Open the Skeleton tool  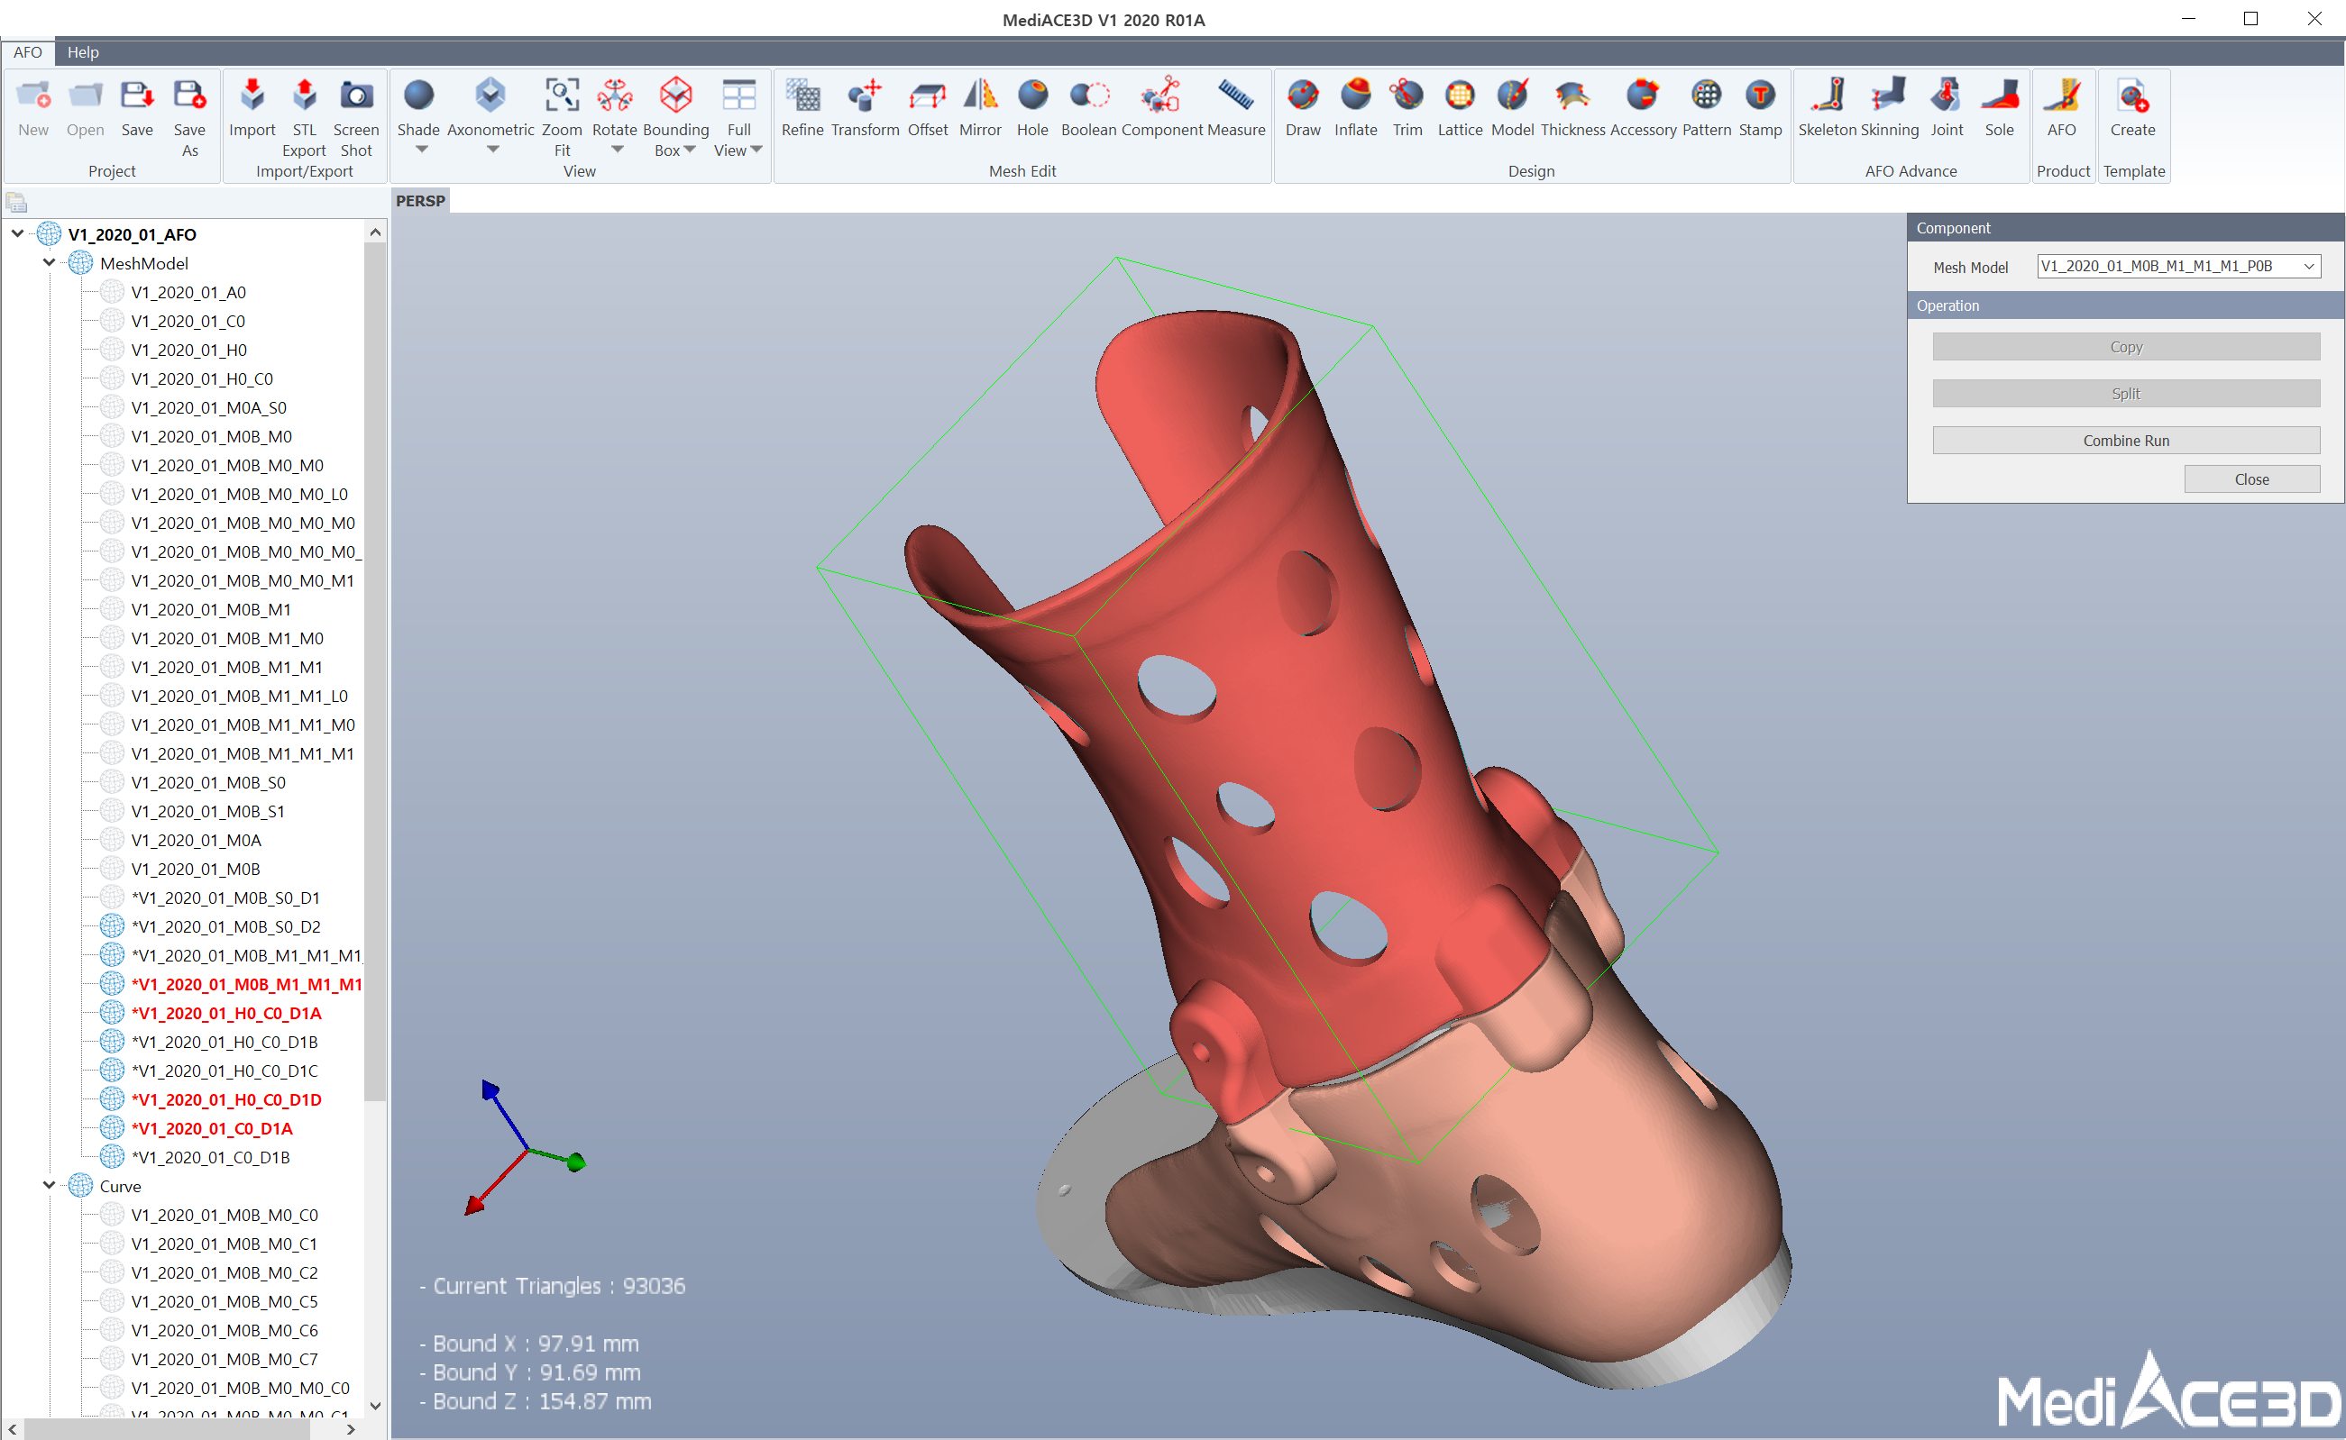click(x=1827, y=107)
